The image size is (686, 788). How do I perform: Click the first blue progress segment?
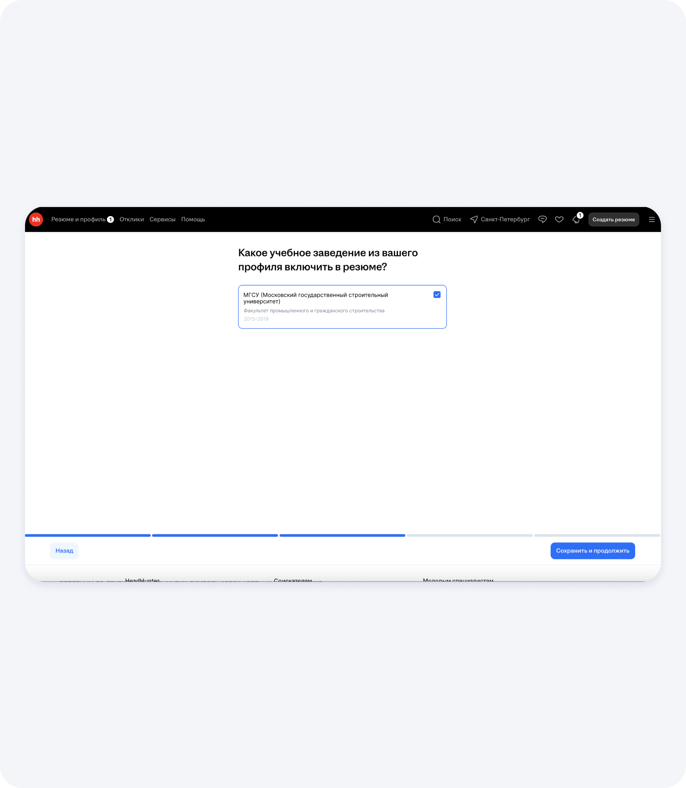click(x=88, y=536)
